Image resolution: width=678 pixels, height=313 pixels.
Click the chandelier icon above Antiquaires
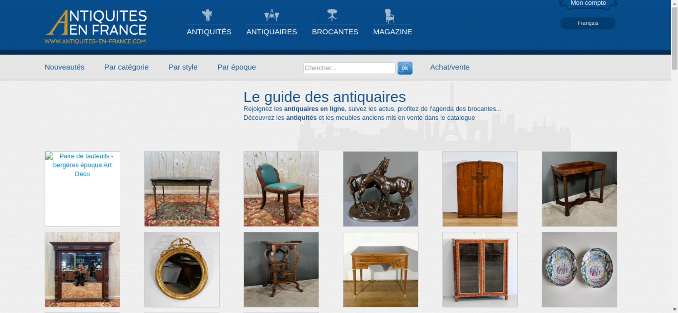272,15
